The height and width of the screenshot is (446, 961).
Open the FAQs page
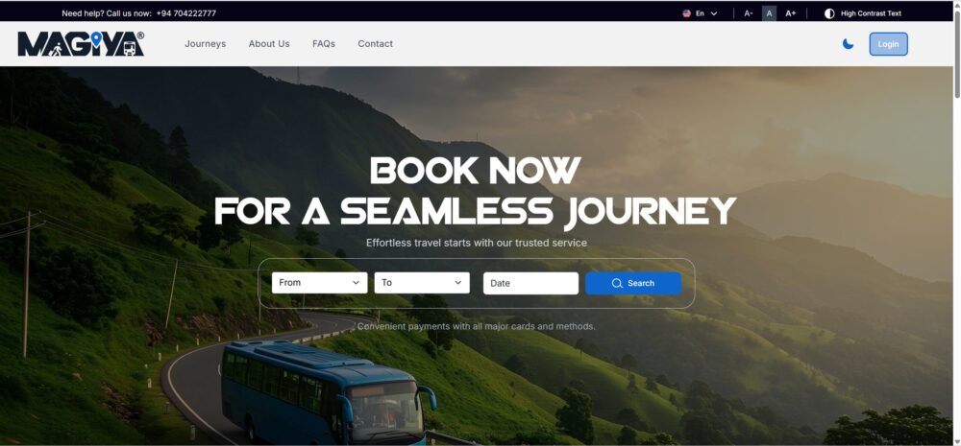(324, 44)
